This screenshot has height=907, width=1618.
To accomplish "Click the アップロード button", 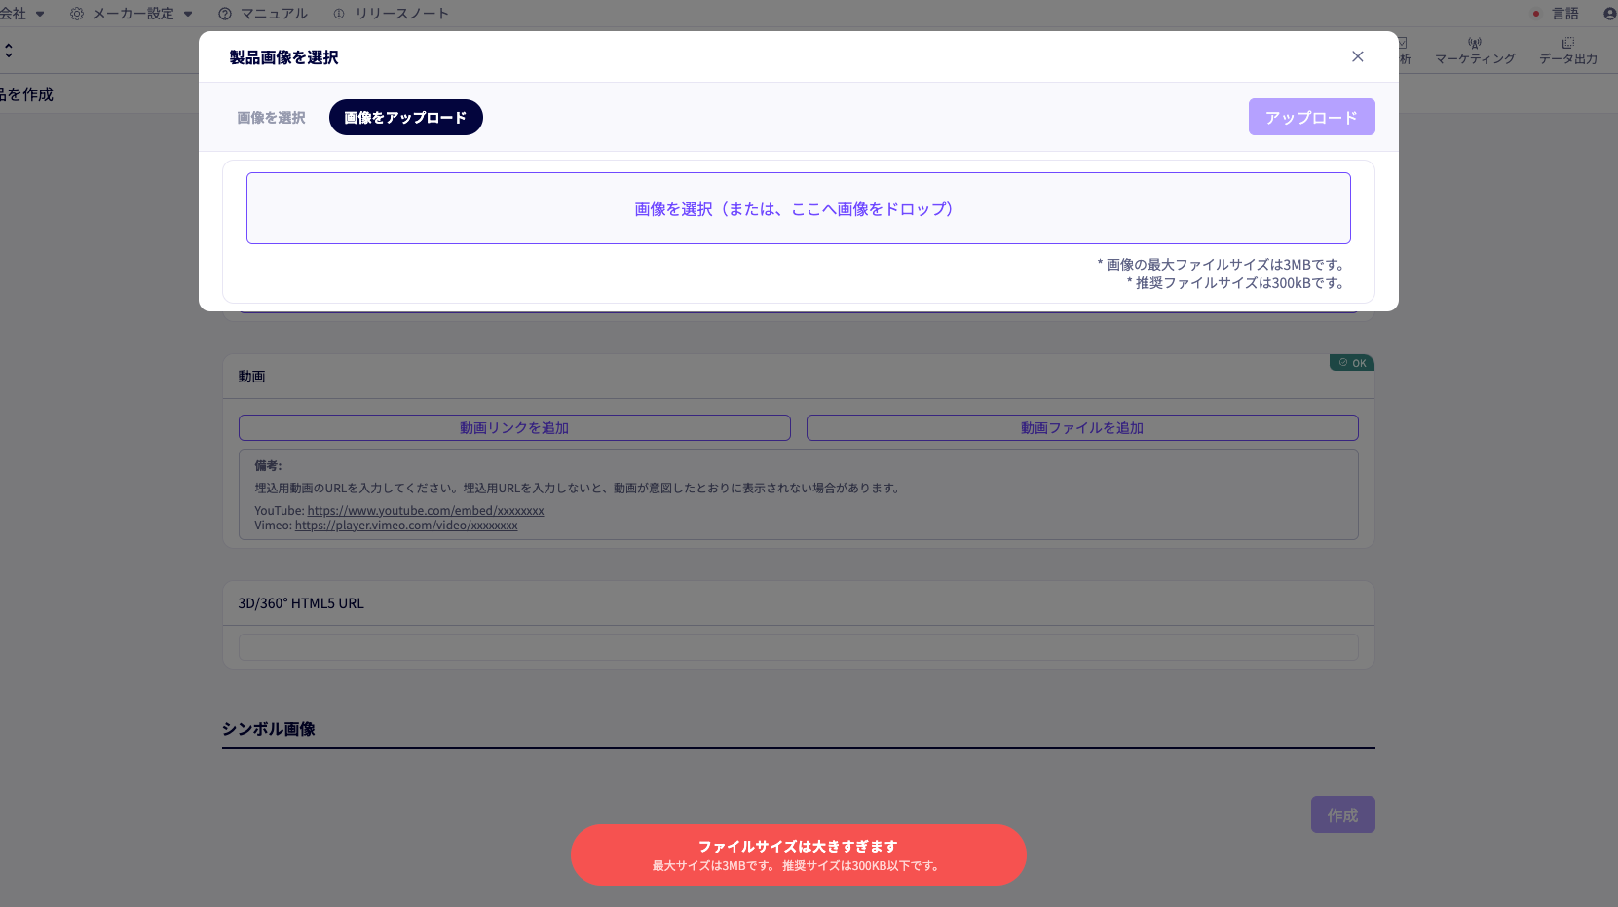I will click(x=1311, y=117).
